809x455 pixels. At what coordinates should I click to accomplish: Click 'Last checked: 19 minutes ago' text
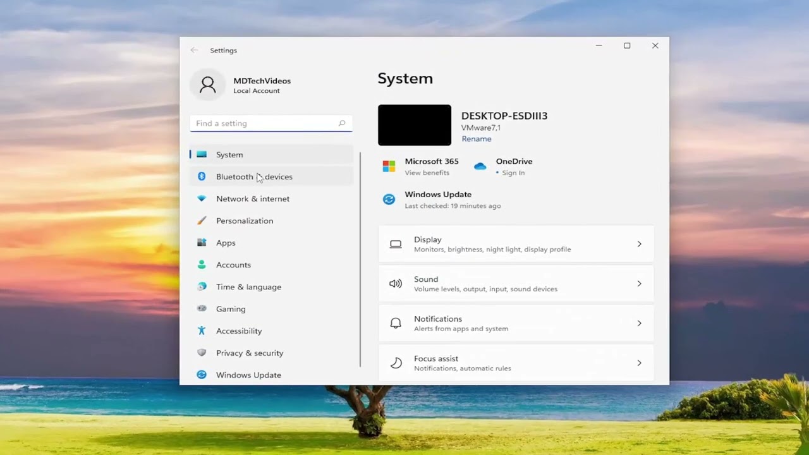(453, 206)
